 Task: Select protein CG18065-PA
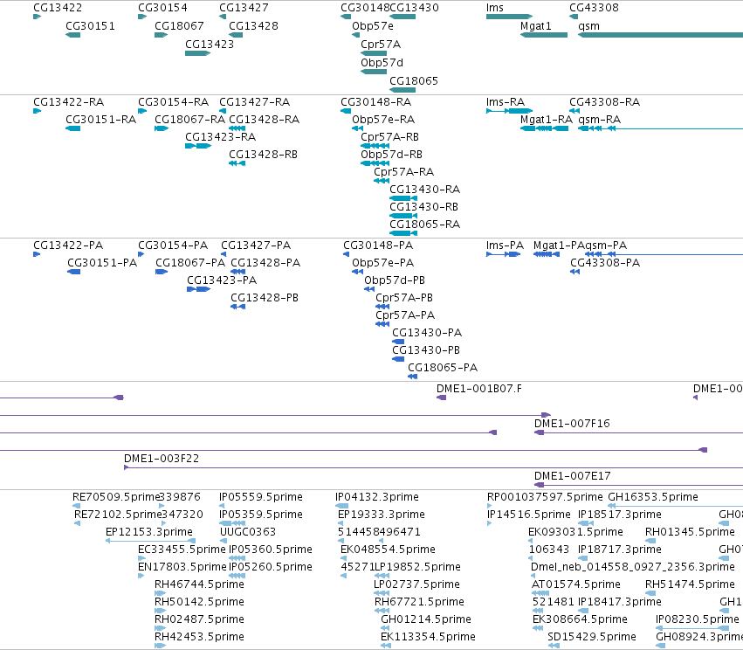point(413,377)
